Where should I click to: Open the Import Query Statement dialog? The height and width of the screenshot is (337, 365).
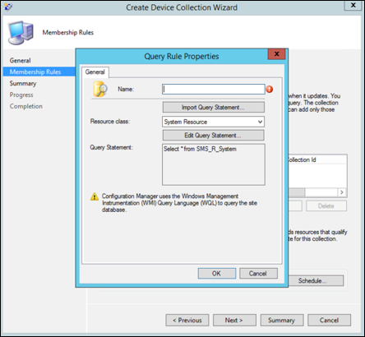(x=214, y=108)
